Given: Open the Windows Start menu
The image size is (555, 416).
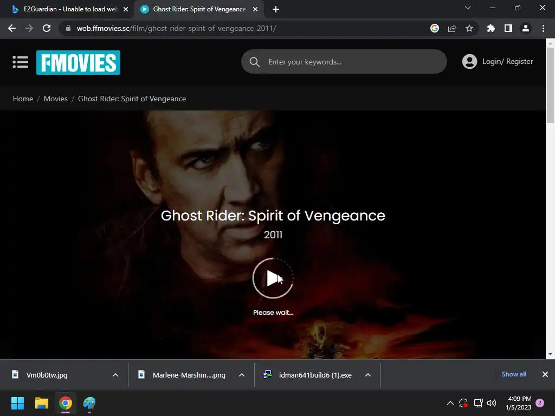Looking at the screenshot, I should pyautogui.click(x=17, y=403).
